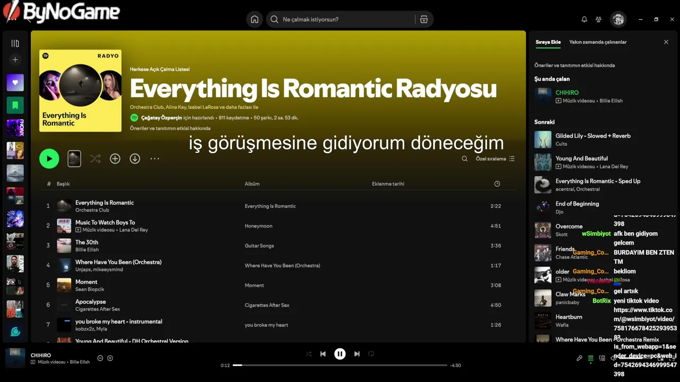Screen dimensions: 680x382
Task: Create new playlist with plus icon
Action: tap(15, 60)
